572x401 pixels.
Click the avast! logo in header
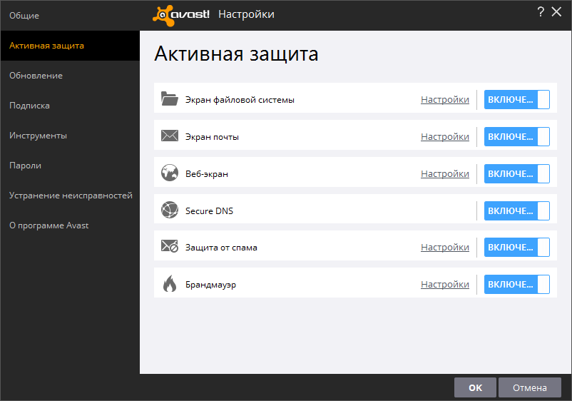click(x=181, y=15)
